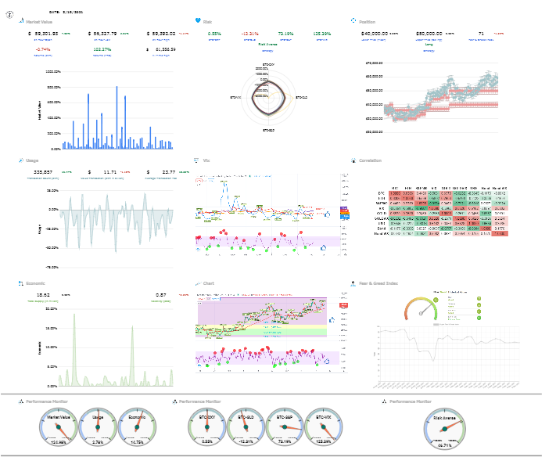Click the Correlation heading label

coord(370,160)
